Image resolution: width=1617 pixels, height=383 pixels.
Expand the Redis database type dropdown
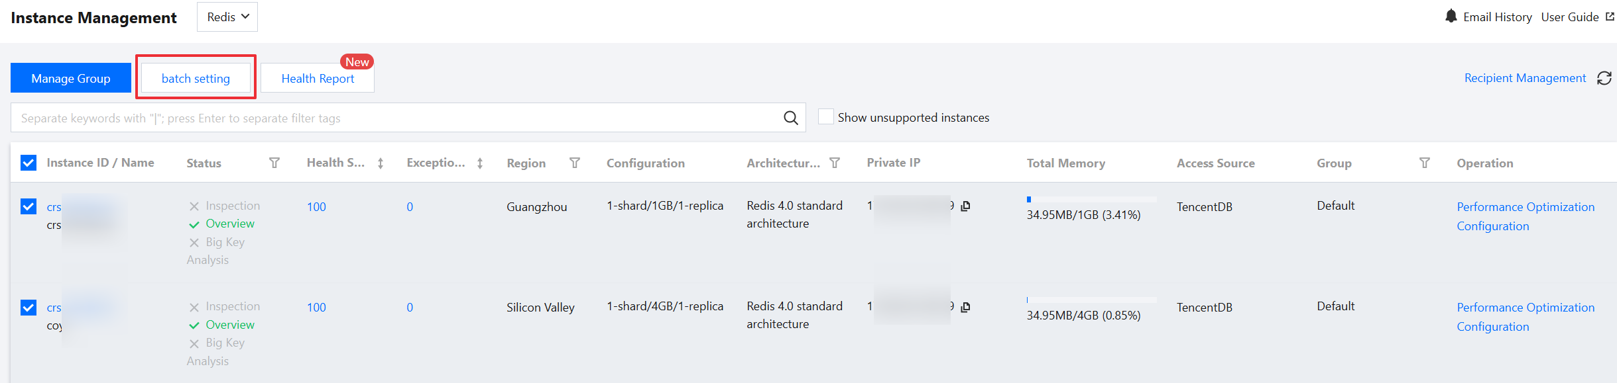pos(227,17)
